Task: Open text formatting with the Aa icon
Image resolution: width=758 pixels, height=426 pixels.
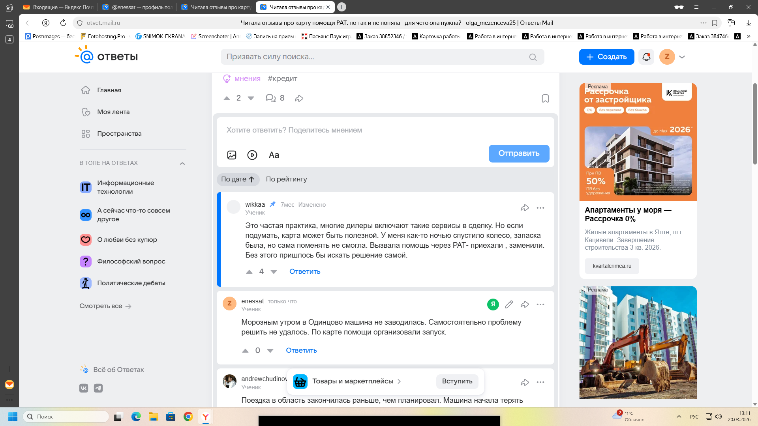Action: click(x=274, y=155)
